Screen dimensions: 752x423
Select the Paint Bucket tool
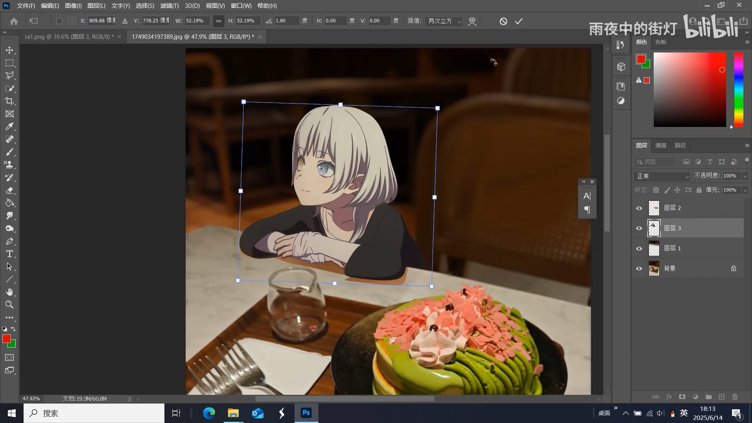click(9, 203)
